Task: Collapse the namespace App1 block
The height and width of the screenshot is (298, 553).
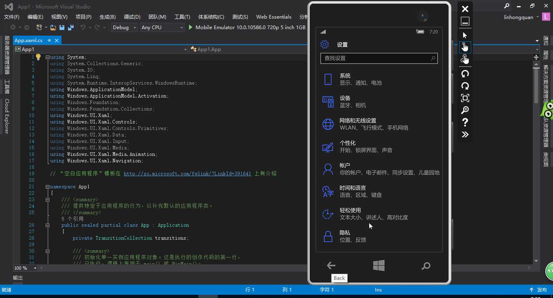Action: (x=47, y=187)
